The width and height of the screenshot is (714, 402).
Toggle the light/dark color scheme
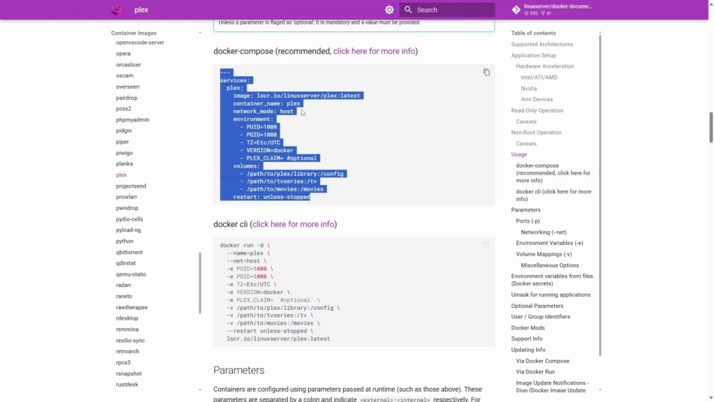pyautogui.click(x=389, y=10)
